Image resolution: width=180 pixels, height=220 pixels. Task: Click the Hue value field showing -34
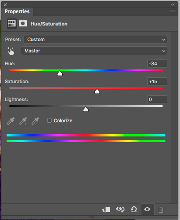coord(157,64)
